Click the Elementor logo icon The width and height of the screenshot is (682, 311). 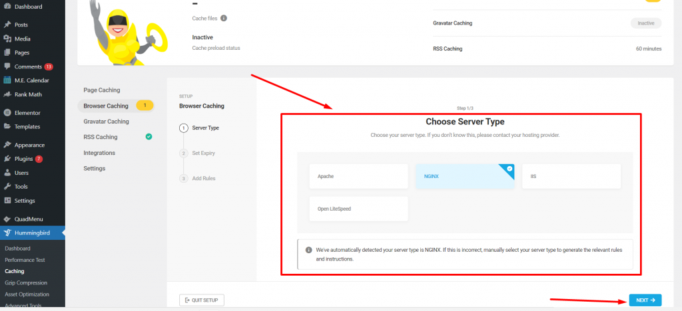7,113
